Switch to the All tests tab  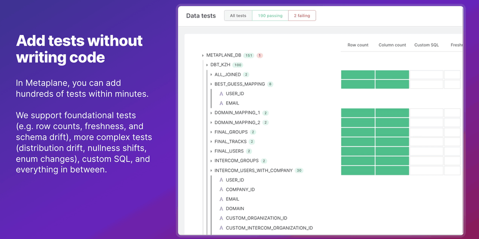click(x=238, y=15)
